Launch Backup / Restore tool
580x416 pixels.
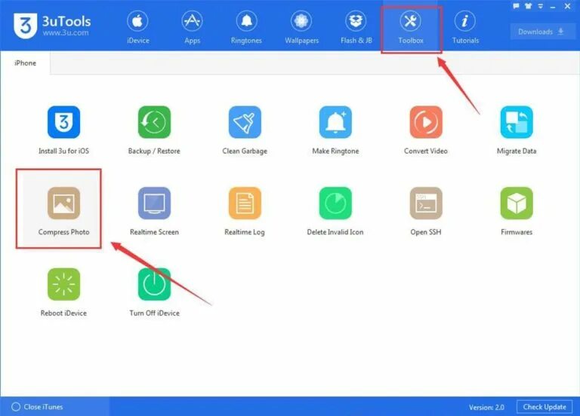pyautogui.click(x=154, y=130)
